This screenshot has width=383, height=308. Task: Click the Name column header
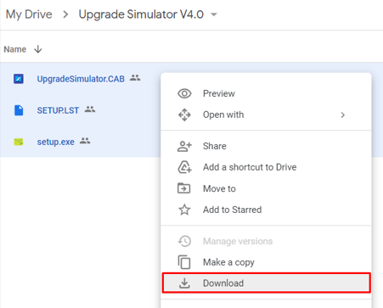tap(15, 49)
